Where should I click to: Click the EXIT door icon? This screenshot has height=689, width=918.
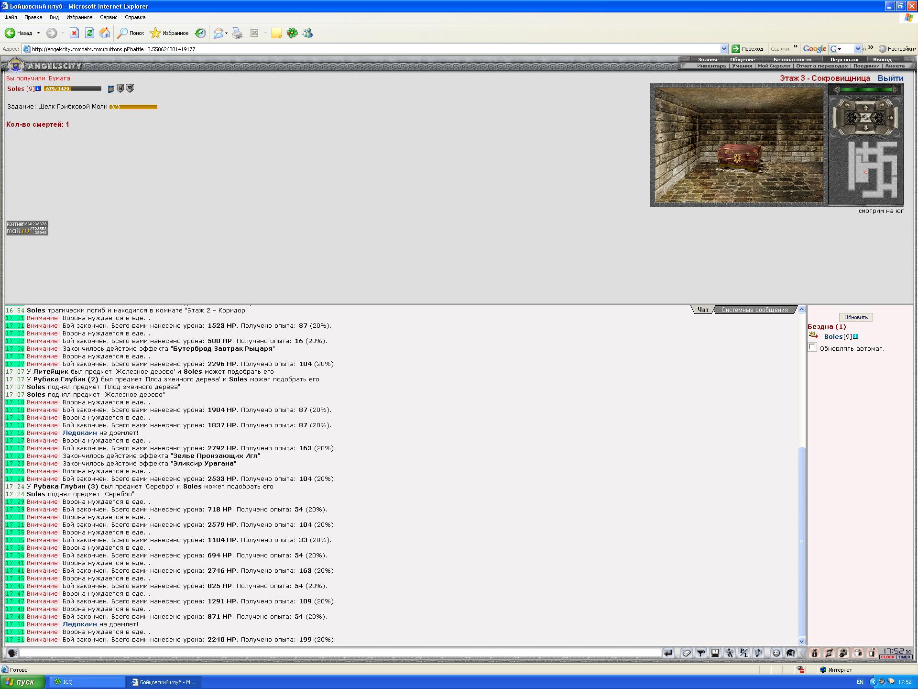[872, 653]
